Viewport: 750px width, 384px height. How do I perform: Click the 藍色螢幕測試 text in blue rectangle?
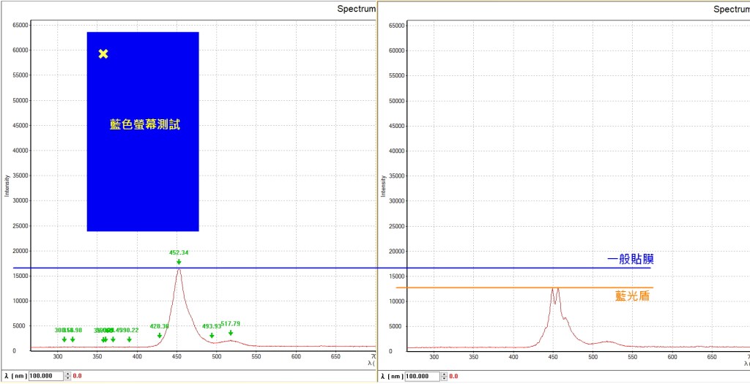click(x=144, y=125)
